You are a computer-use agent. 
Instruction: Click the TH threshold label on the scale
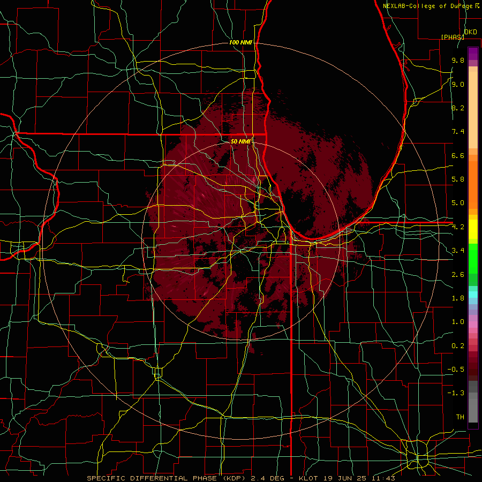click(460, 417)
